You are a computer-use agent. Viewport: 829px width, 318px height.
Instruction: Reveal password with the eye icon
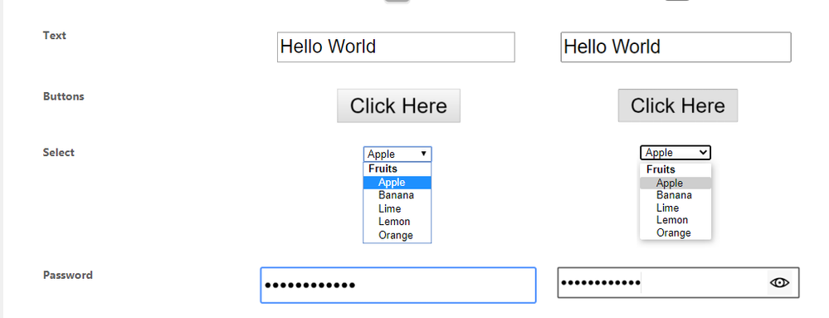pyautogui.click(x=779, y=282)
